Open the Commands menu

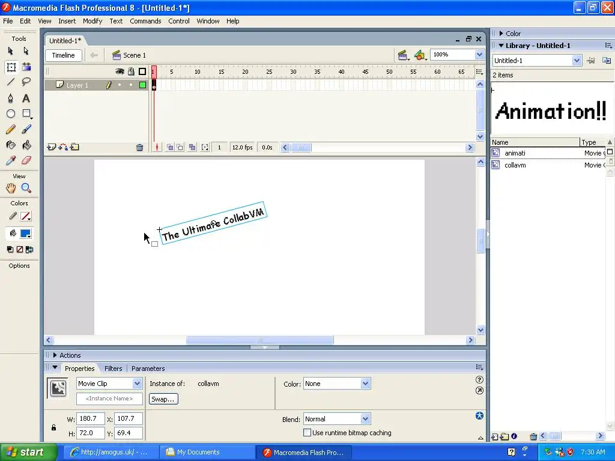(145, 21)
